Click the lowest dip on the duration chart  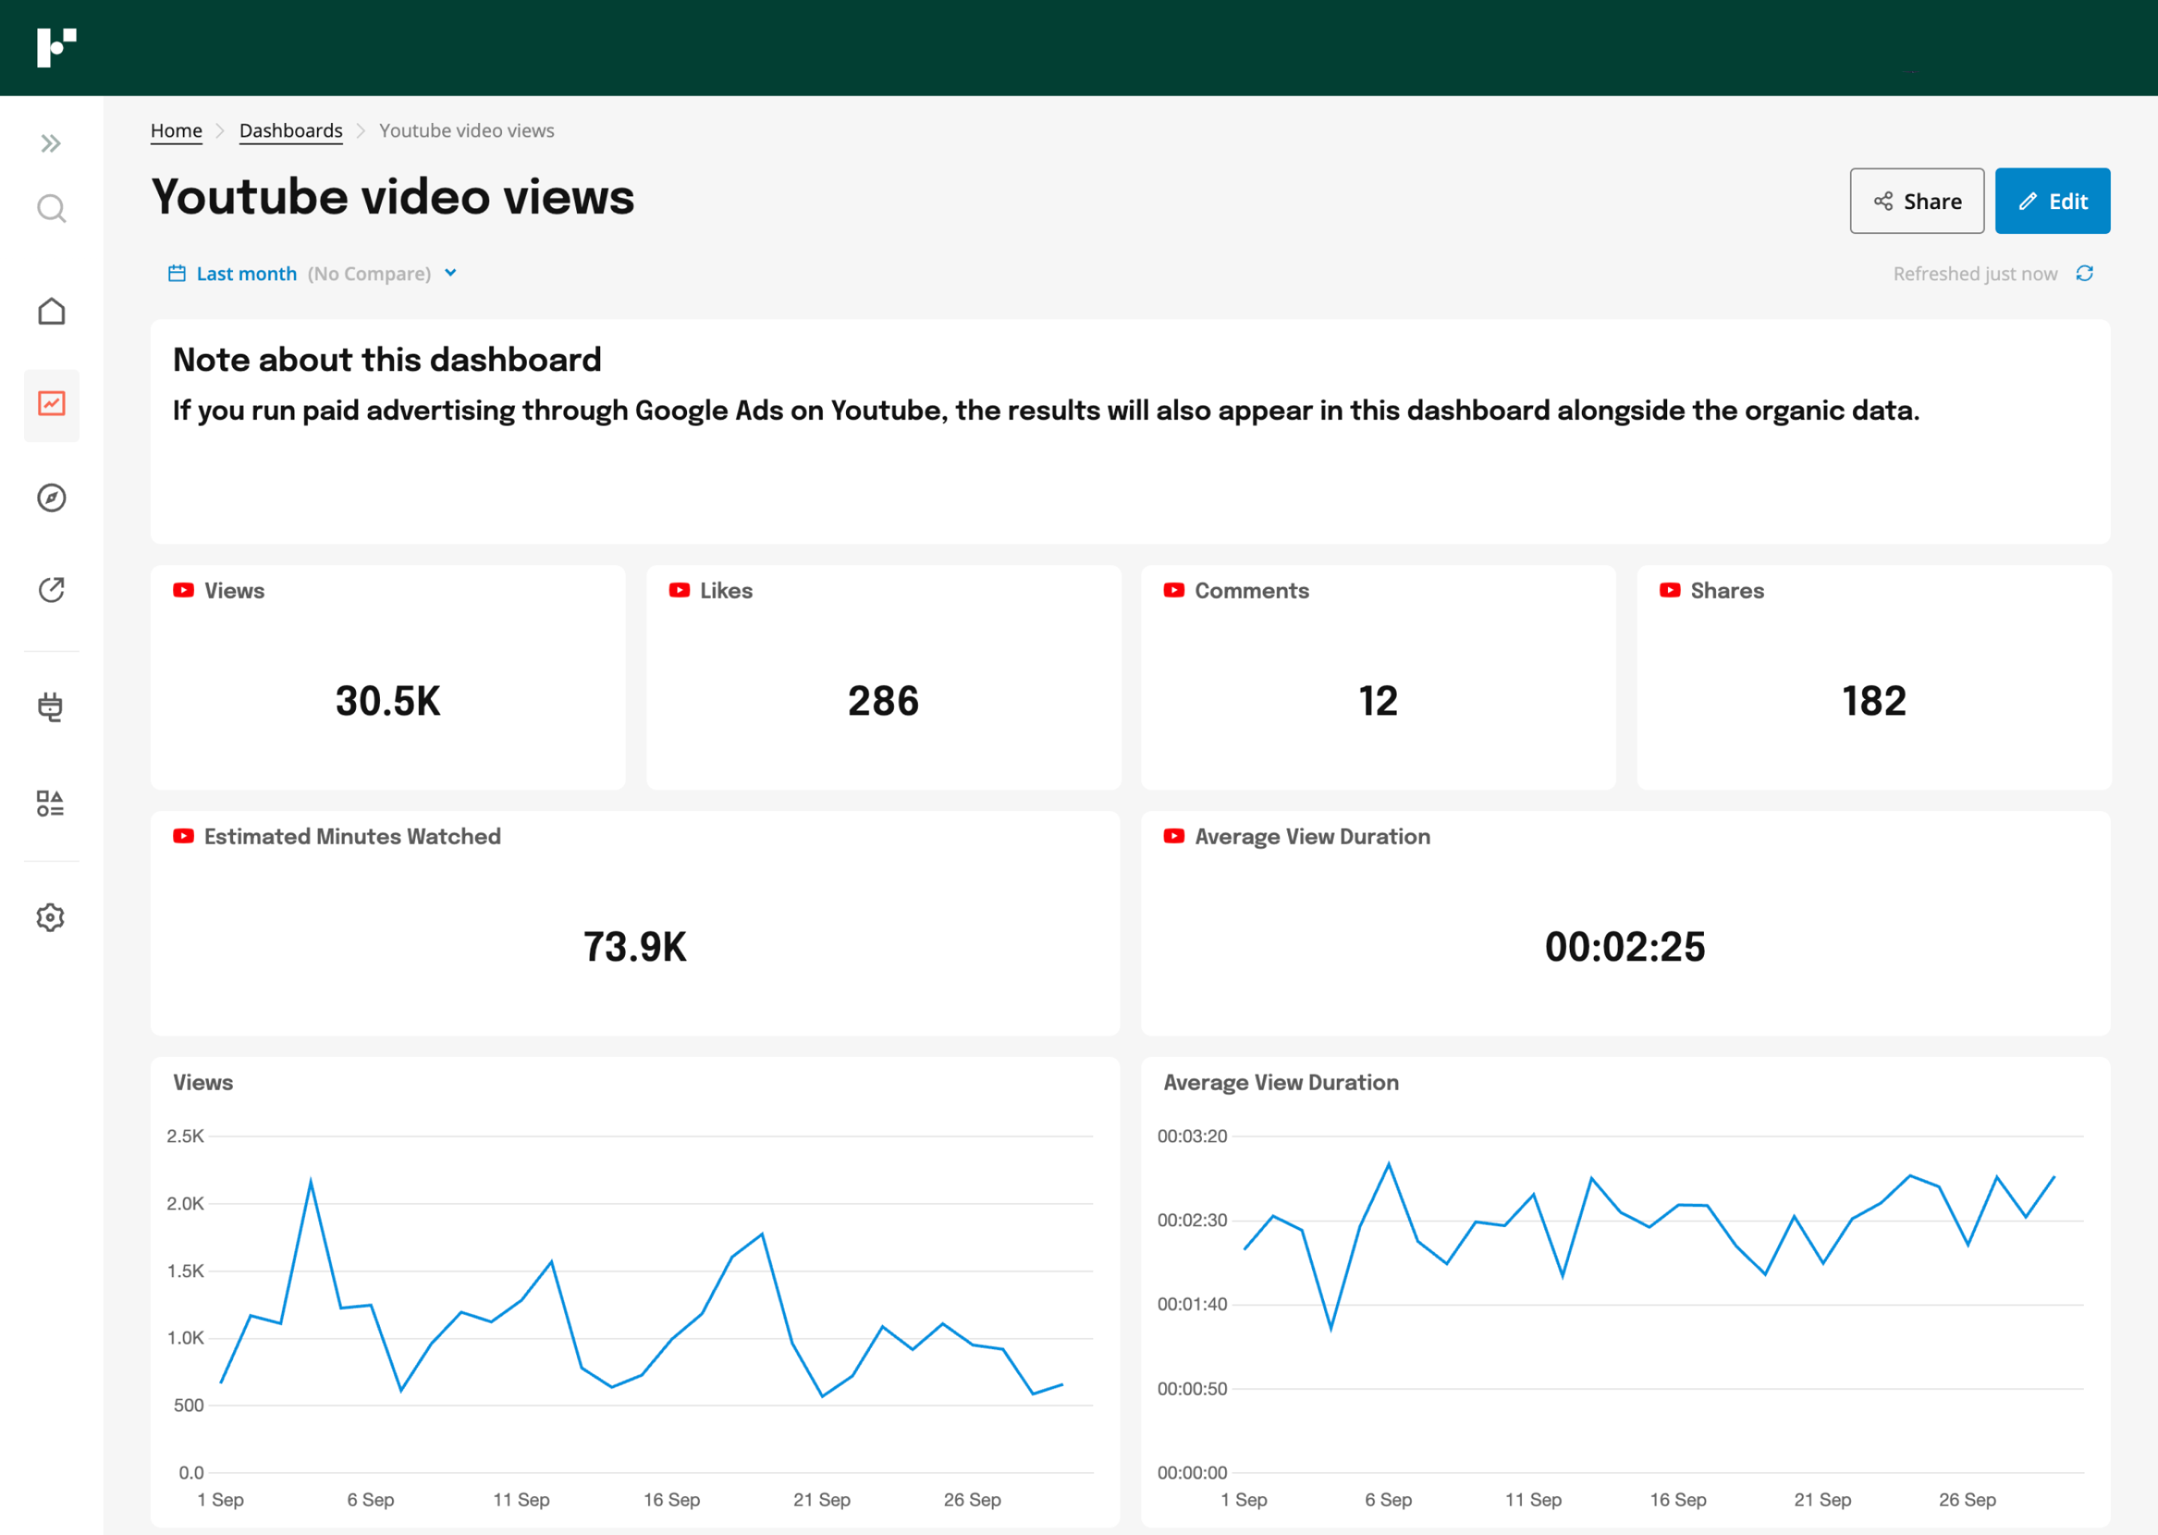pyautogui.click(x=1332, y=1328)
